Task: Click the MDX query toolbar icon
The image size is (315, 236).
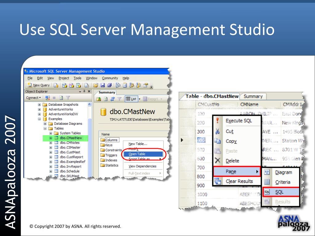Action: (64, 85)
